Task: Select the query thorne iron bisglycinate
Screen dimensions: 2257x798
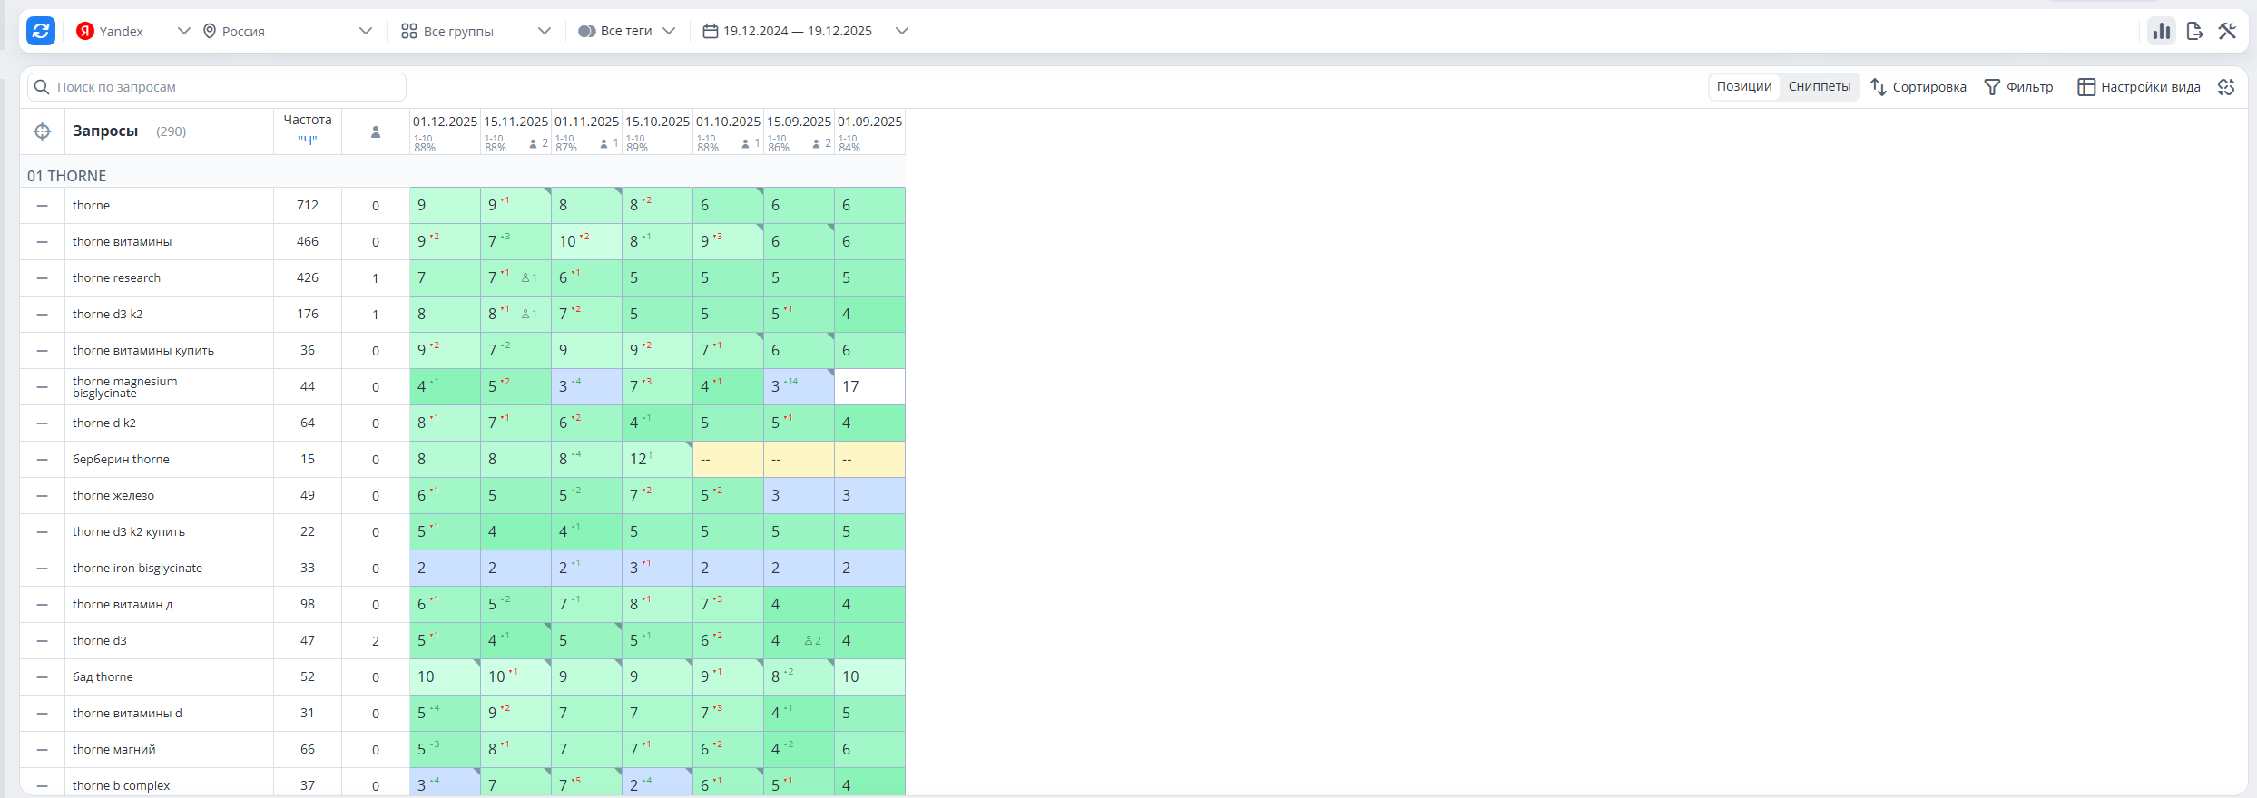Action: point(137,569)
